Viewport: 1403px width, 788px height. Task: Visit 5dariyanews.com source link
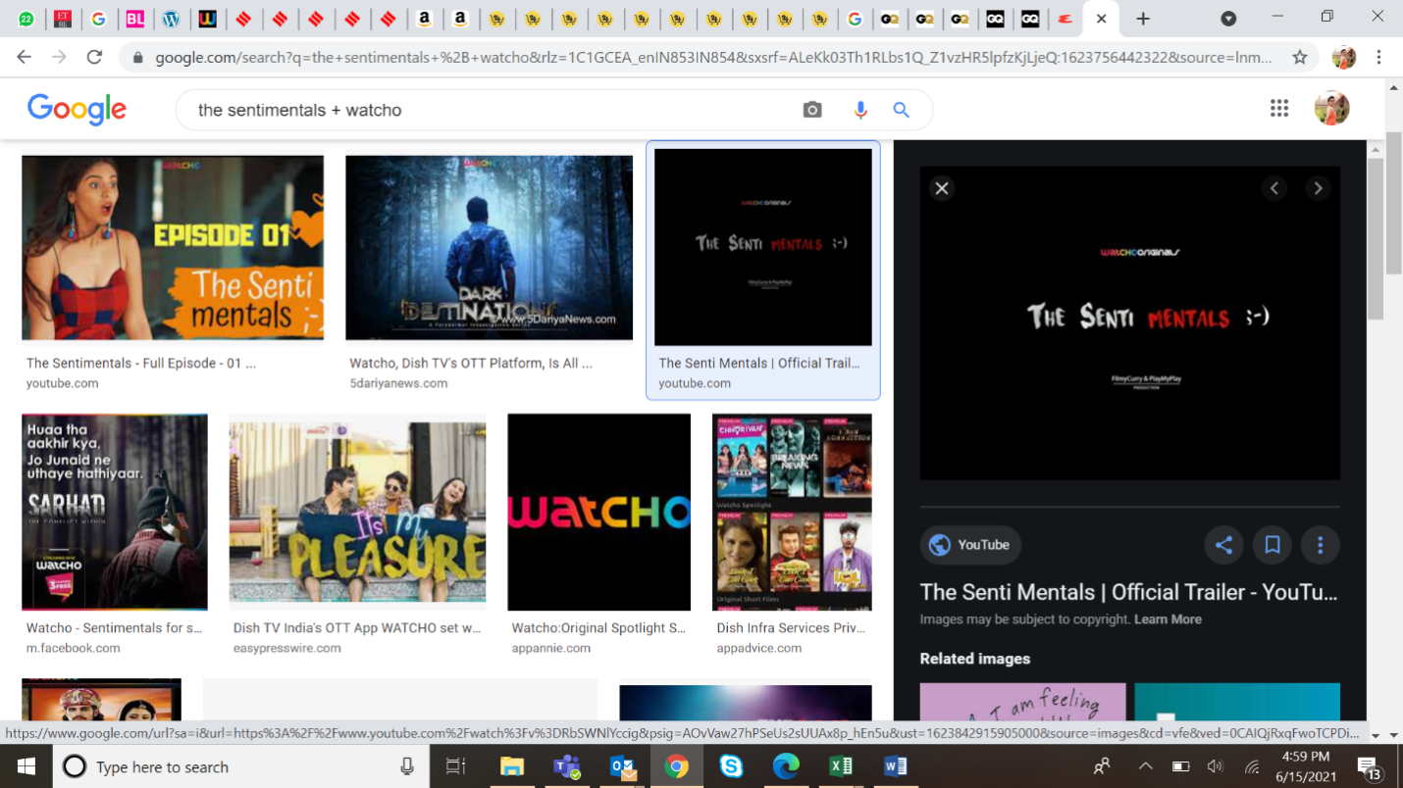(x=398, y=383)
